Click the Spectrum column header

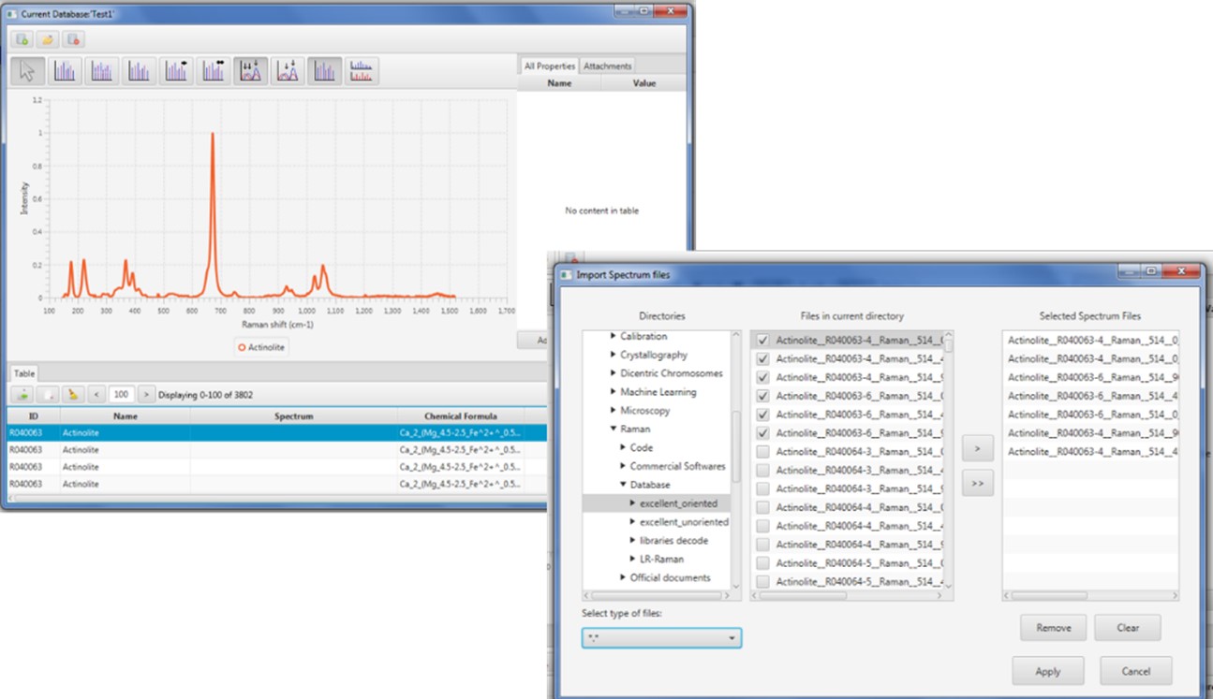[293, 416]
